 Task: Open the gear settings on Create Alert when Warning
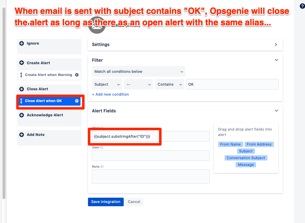tap(77, 75)
